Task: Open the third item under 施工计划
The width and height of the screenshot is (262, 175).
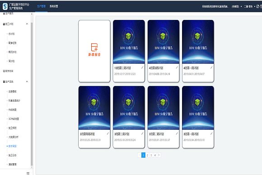Action: pos(13,52)
